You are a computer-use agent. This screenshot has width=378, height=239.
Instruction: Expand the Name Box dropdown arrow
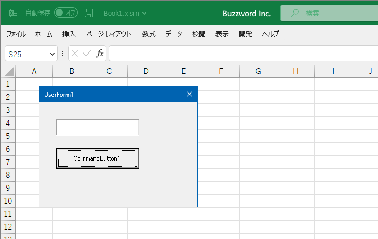[x=52, y=54]
